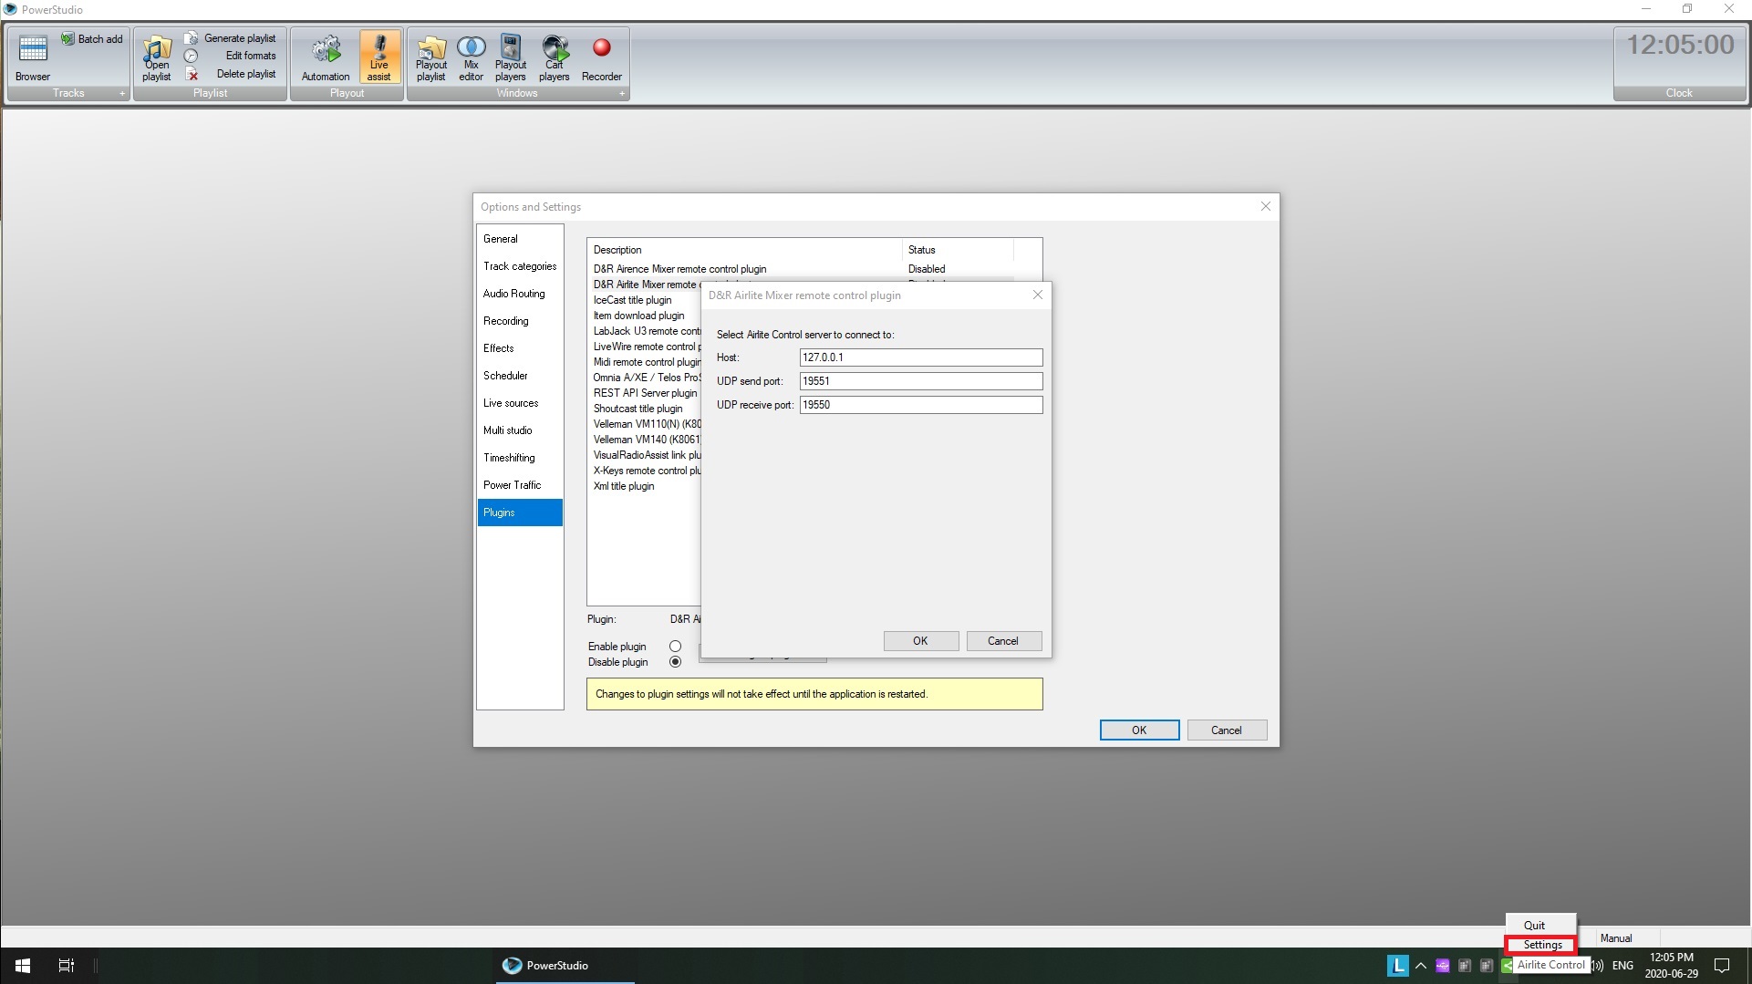Show the Cart players window
Screen dimensions: 1752x984
[555, 57]
